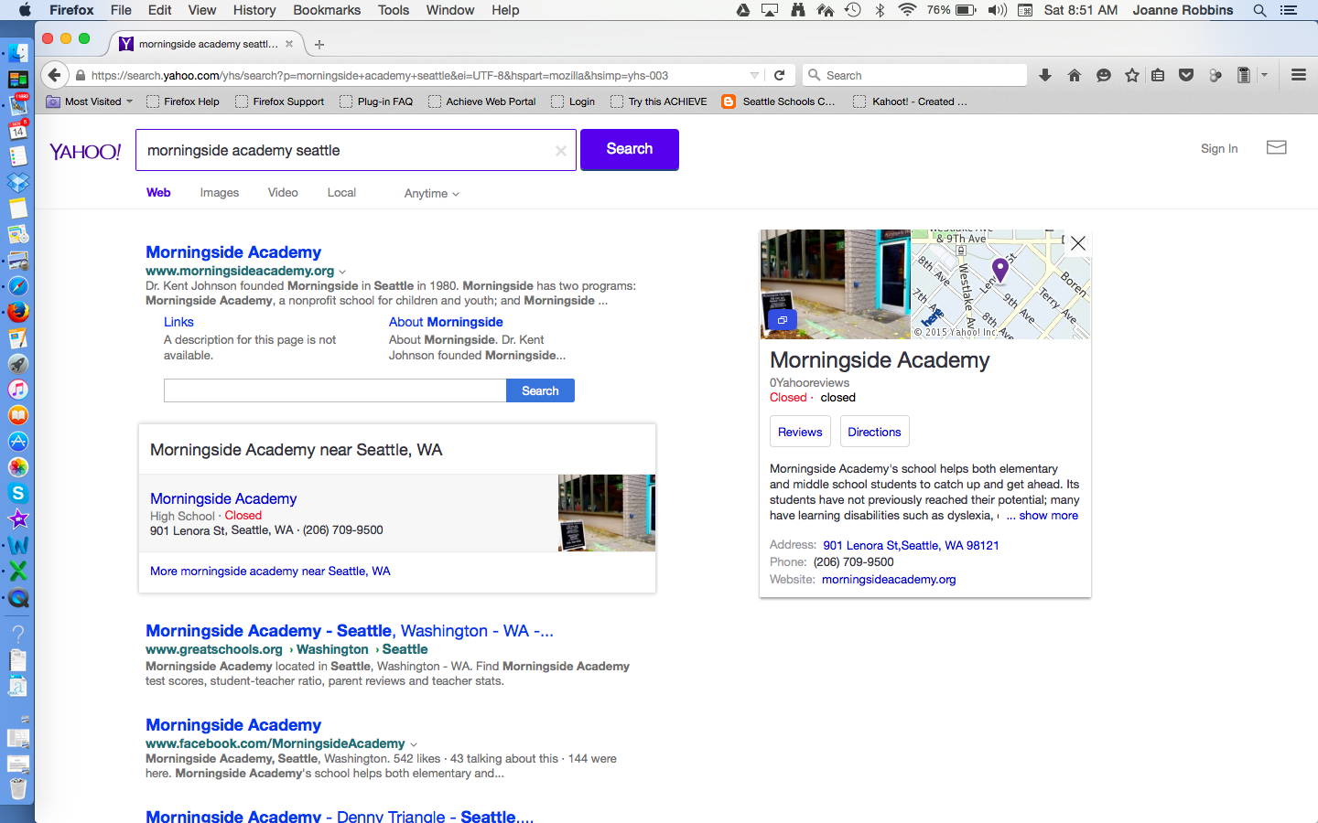
Task: Go back with the Firefox back arrow
Action: (55, 75)
